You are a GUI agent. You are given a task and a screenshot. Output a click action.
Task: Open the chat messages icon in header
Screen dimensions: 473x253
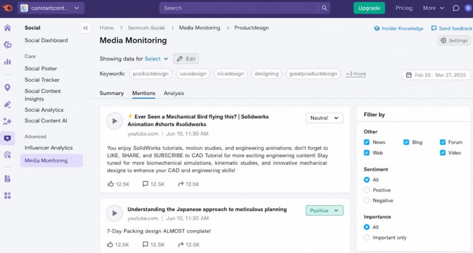pos(456,8)
